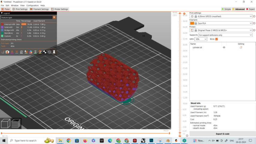
Task: Click the Windows Start button
Action: tap(4, 140)
